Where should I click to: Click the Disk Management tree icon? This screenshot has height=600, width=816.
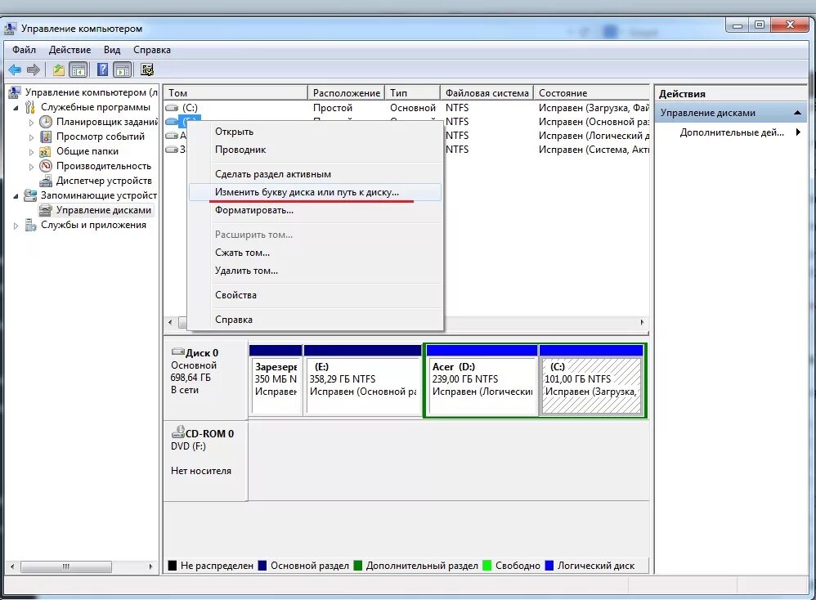coord(46,210)
